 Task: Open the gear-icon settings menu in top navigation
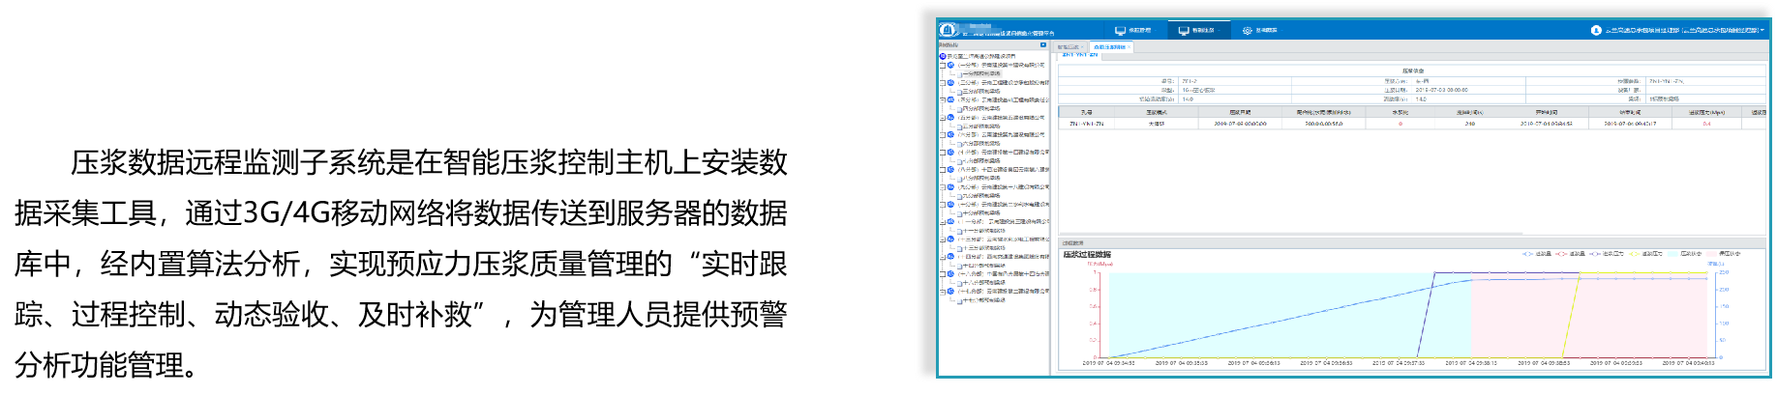pyautogui.click(x=1247, y=31)
